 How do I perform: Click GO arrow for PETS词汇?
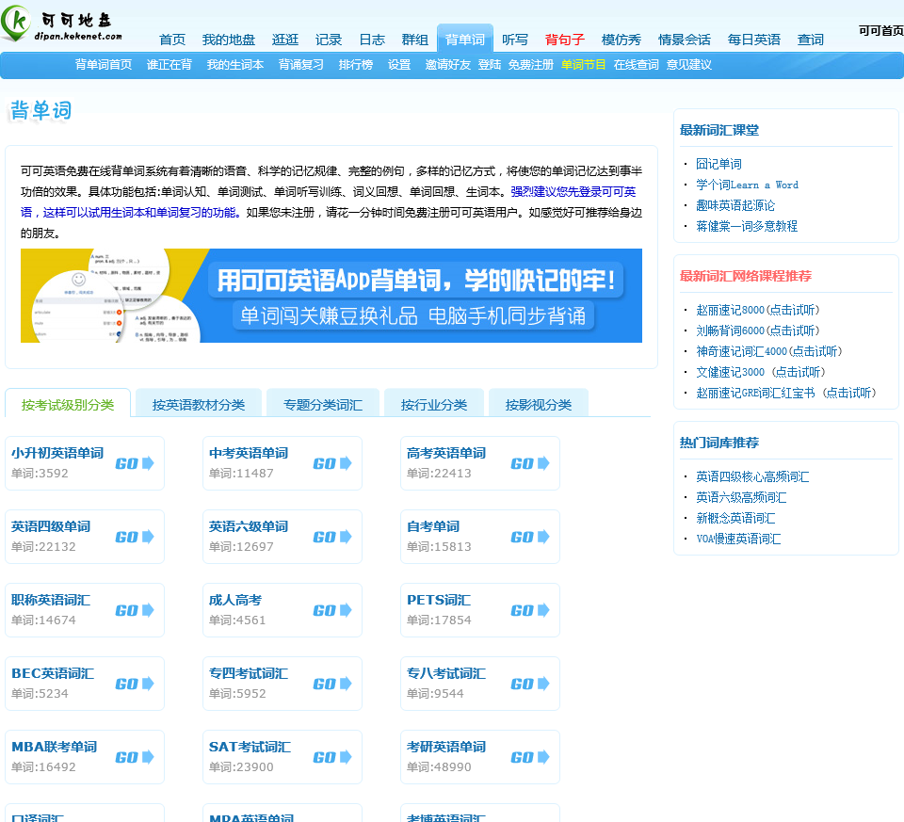pos(530,610)
